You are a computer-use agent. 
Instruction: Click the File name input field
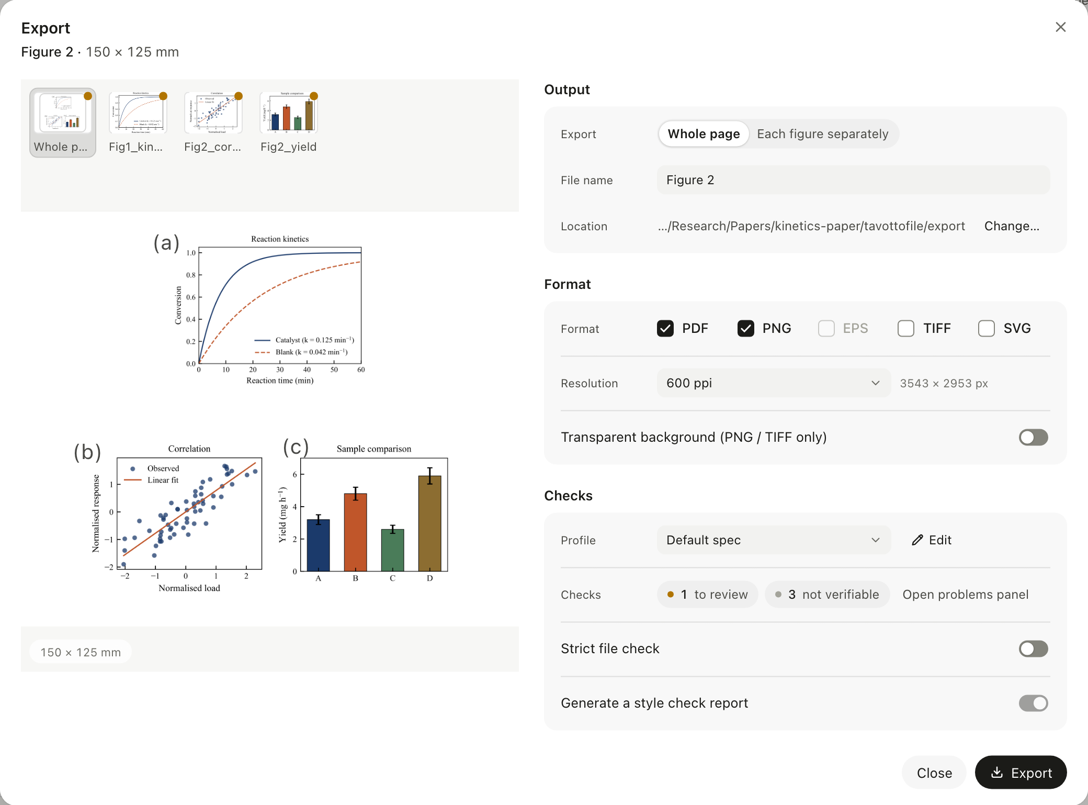point(853,180)
